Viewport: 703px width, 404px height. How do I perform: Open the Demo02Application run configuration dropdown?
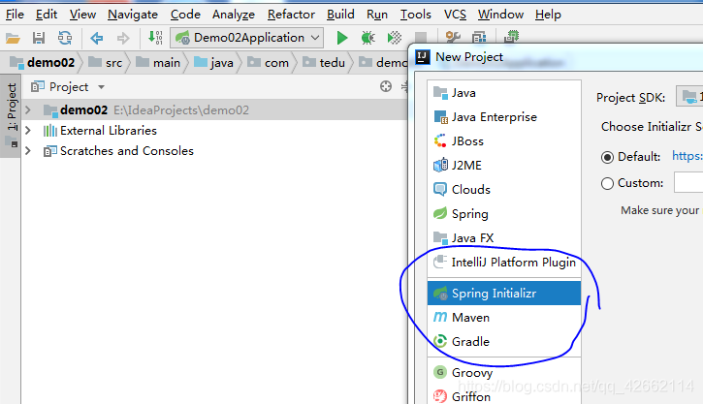point(246,38)
